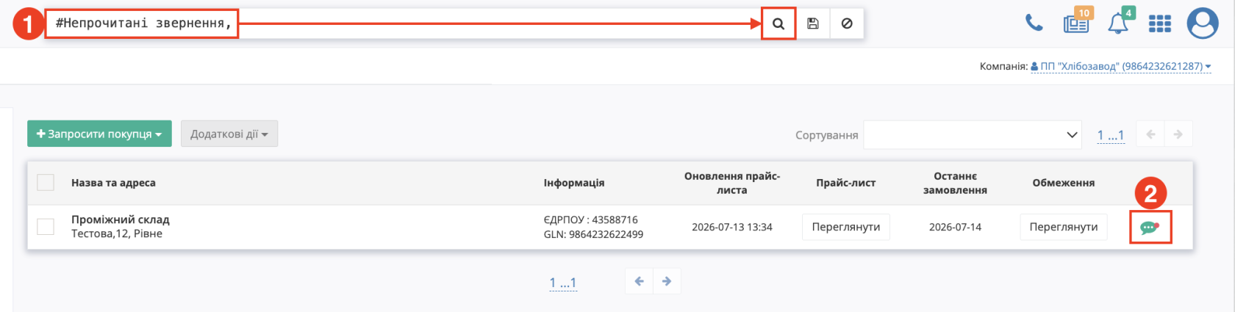Open the notifications bell icon

tap(1119, 23)
